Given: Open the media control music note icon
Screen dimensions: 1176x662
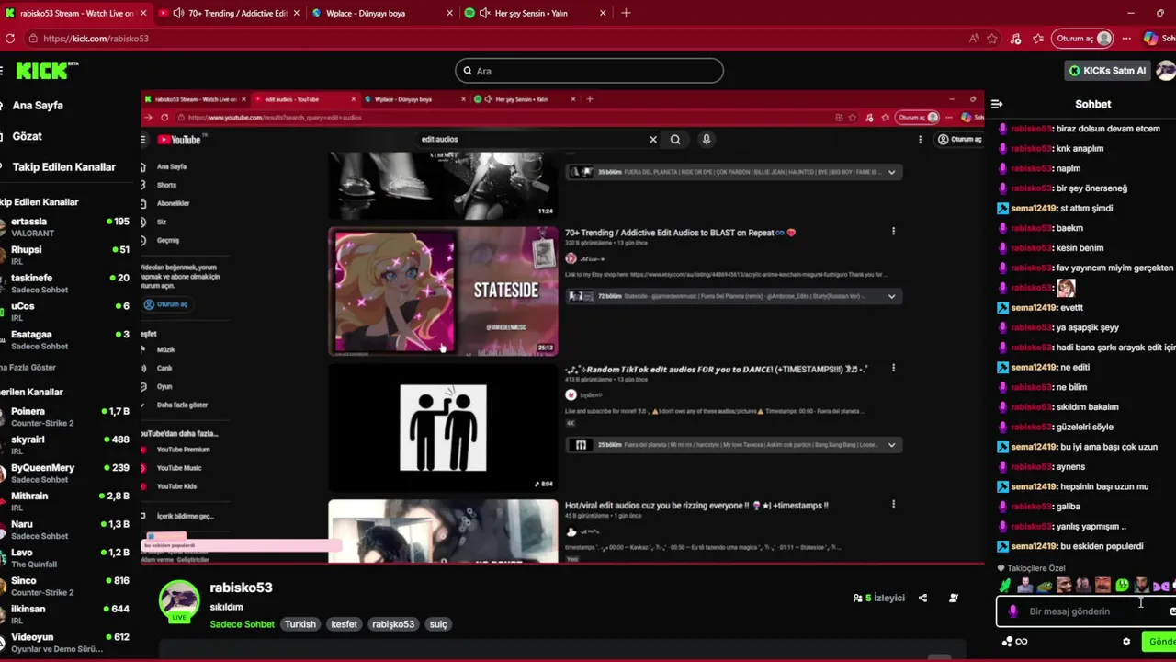Looking at the screenshot, I should 1015,39.
